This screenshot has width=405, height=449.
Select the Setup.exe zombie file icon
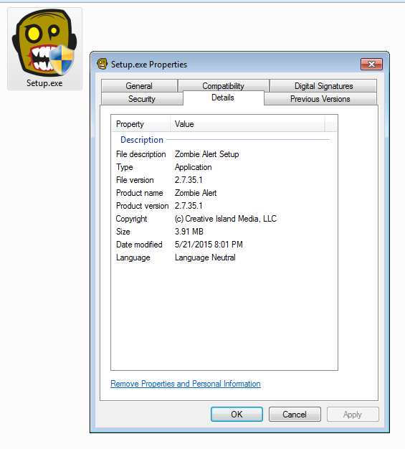pyautogui.click(x=44, y=49)
